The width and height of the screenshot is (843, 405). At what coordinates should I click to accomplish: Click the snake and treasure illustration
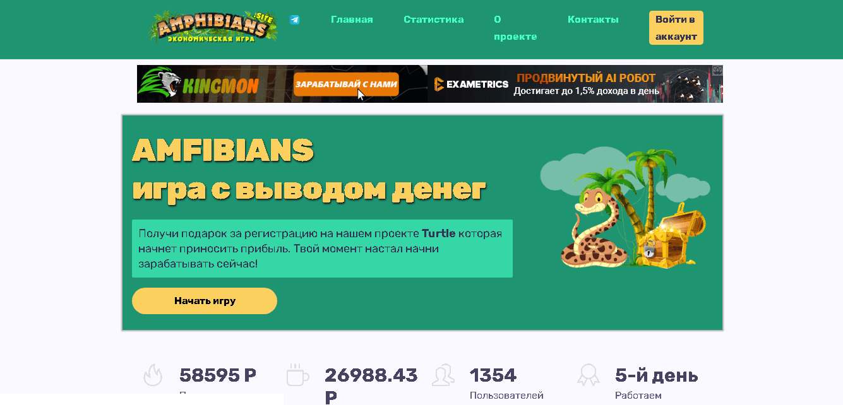(x=625, y=208)
